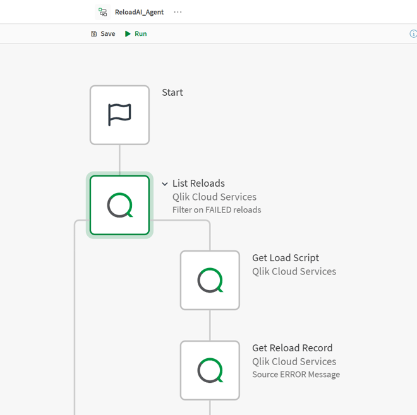Select the List Reloads Qlik block
Screen dimensions: 417x415
[x=119, y=205]
